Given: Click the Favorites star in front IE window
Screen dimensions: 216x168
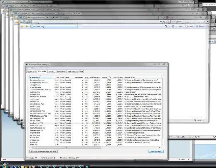Looking at the screenshot, I should point(22,26).
